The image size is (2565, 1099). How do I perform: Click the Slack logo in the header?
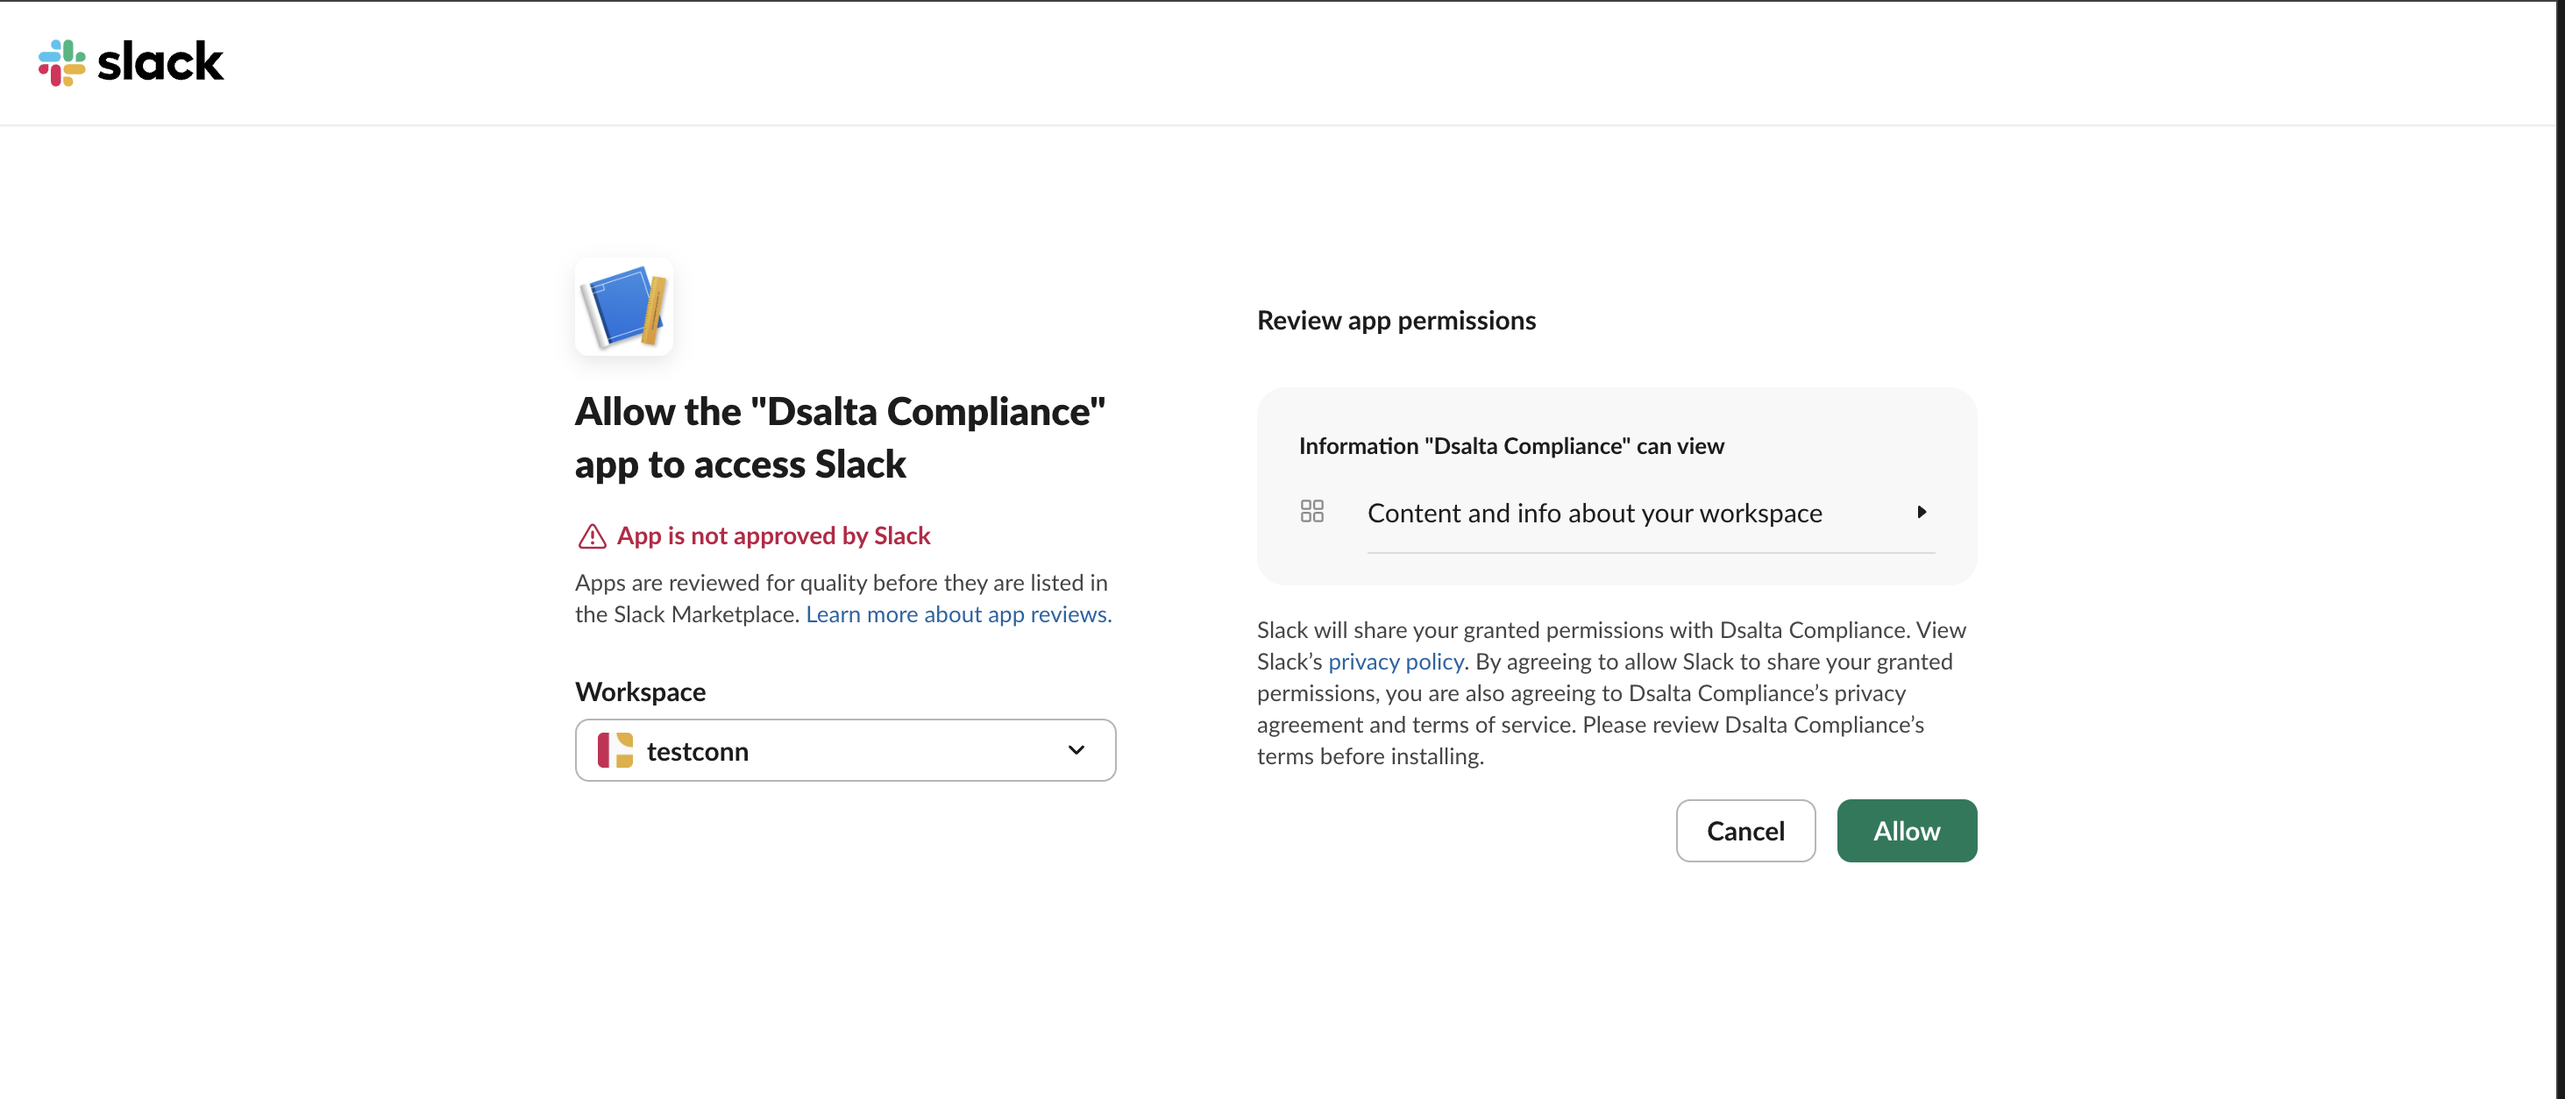[x=131, y=63]
